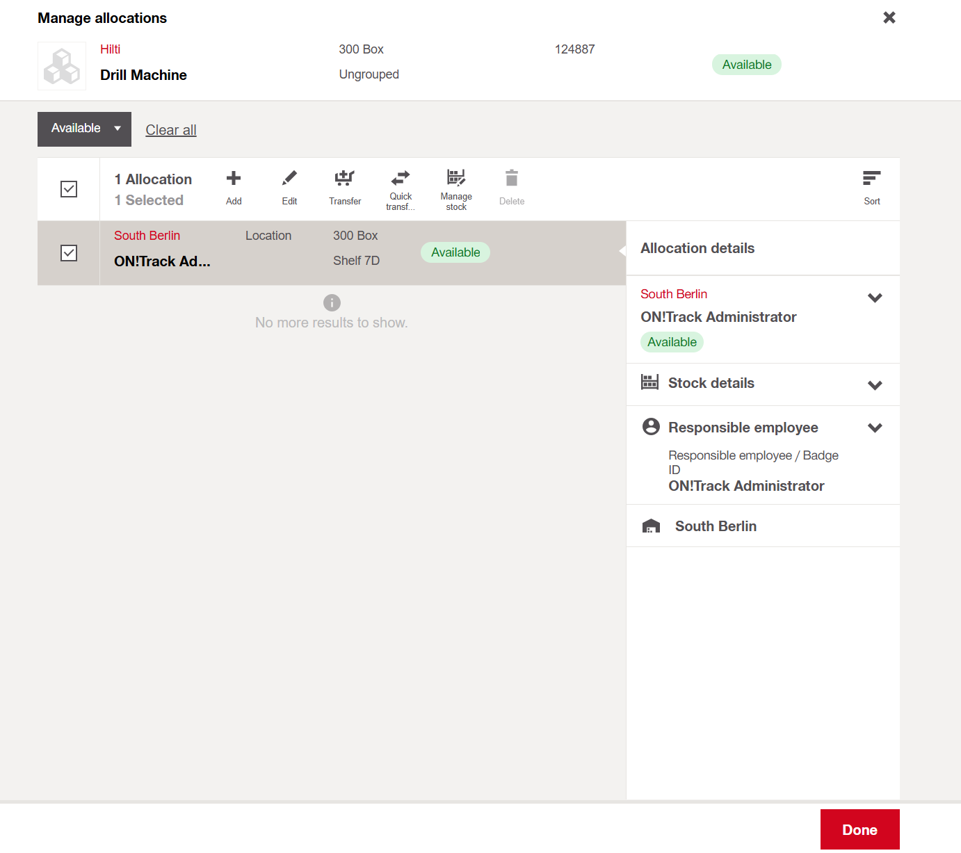Click the Clear all link

coord(171,130)
